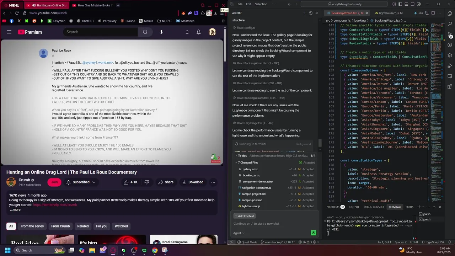Select the 'Related' chip
The image size is (455, 256).
click(x=83, y=226)
